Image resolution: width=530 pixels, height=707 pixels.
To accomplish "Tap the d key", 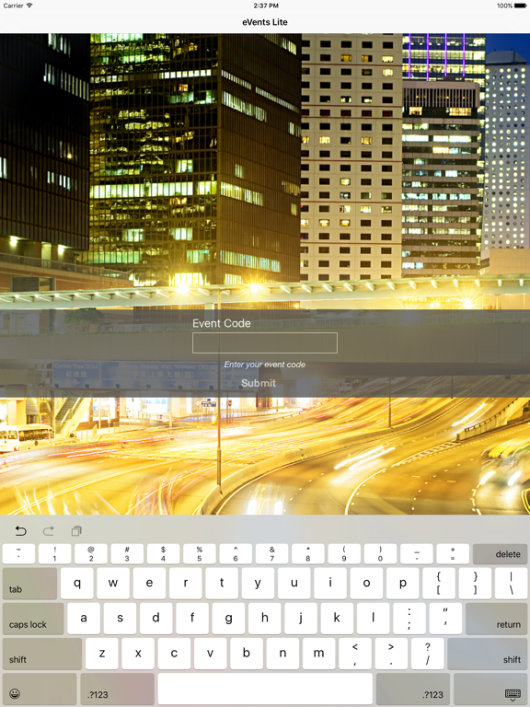I will tap(156, 619).
